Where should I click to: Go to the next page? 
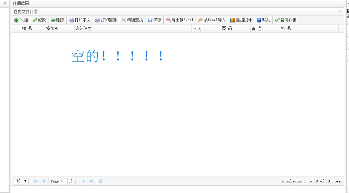(83, 181)
